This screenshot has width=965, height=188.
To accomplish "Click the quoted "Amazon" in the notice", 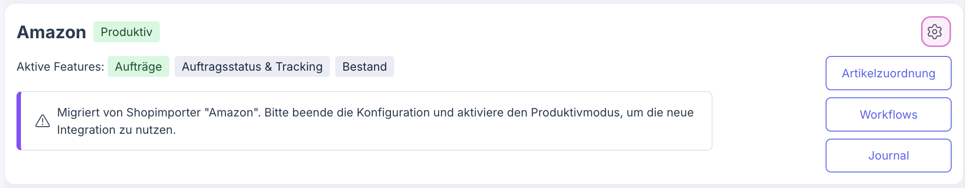I will [232, 112].
